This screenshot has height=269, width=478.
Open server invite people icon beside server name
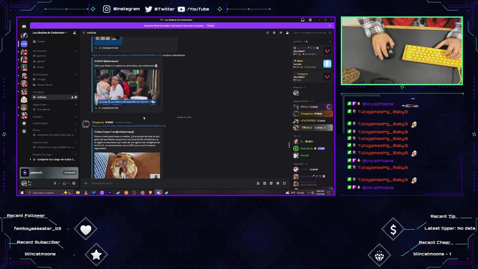click(75, 33)
